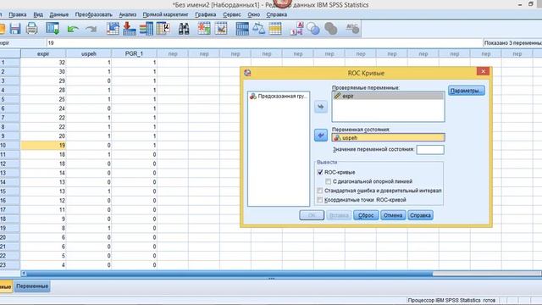Open the recall recent dialogs icon
Screen dimensions: 542x305
coord(53,29)
